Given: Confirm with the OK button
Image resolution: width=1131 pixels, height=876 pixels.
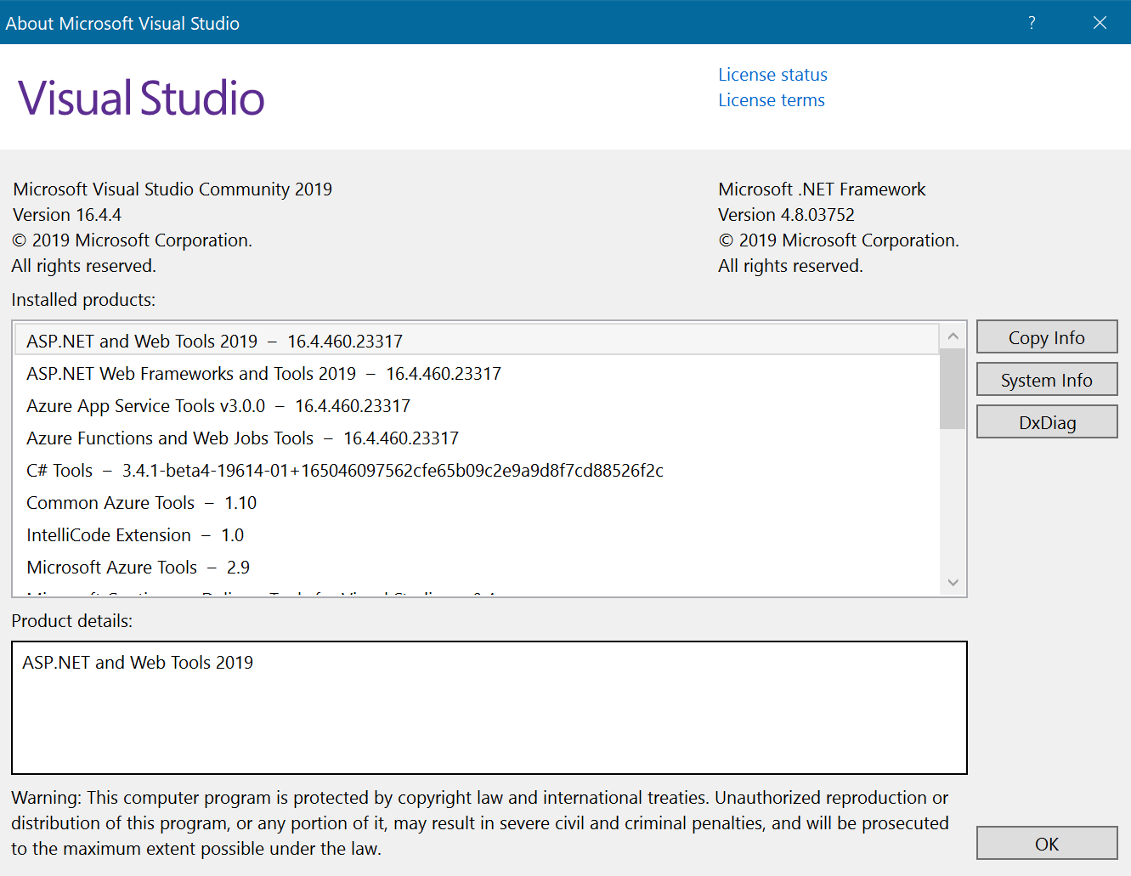Looking at the screenshot, I should pos(1047,844).
